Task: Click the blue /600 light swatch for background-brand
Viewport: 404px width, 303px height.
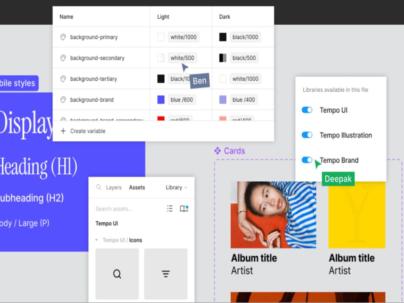Action: [161, 100]
